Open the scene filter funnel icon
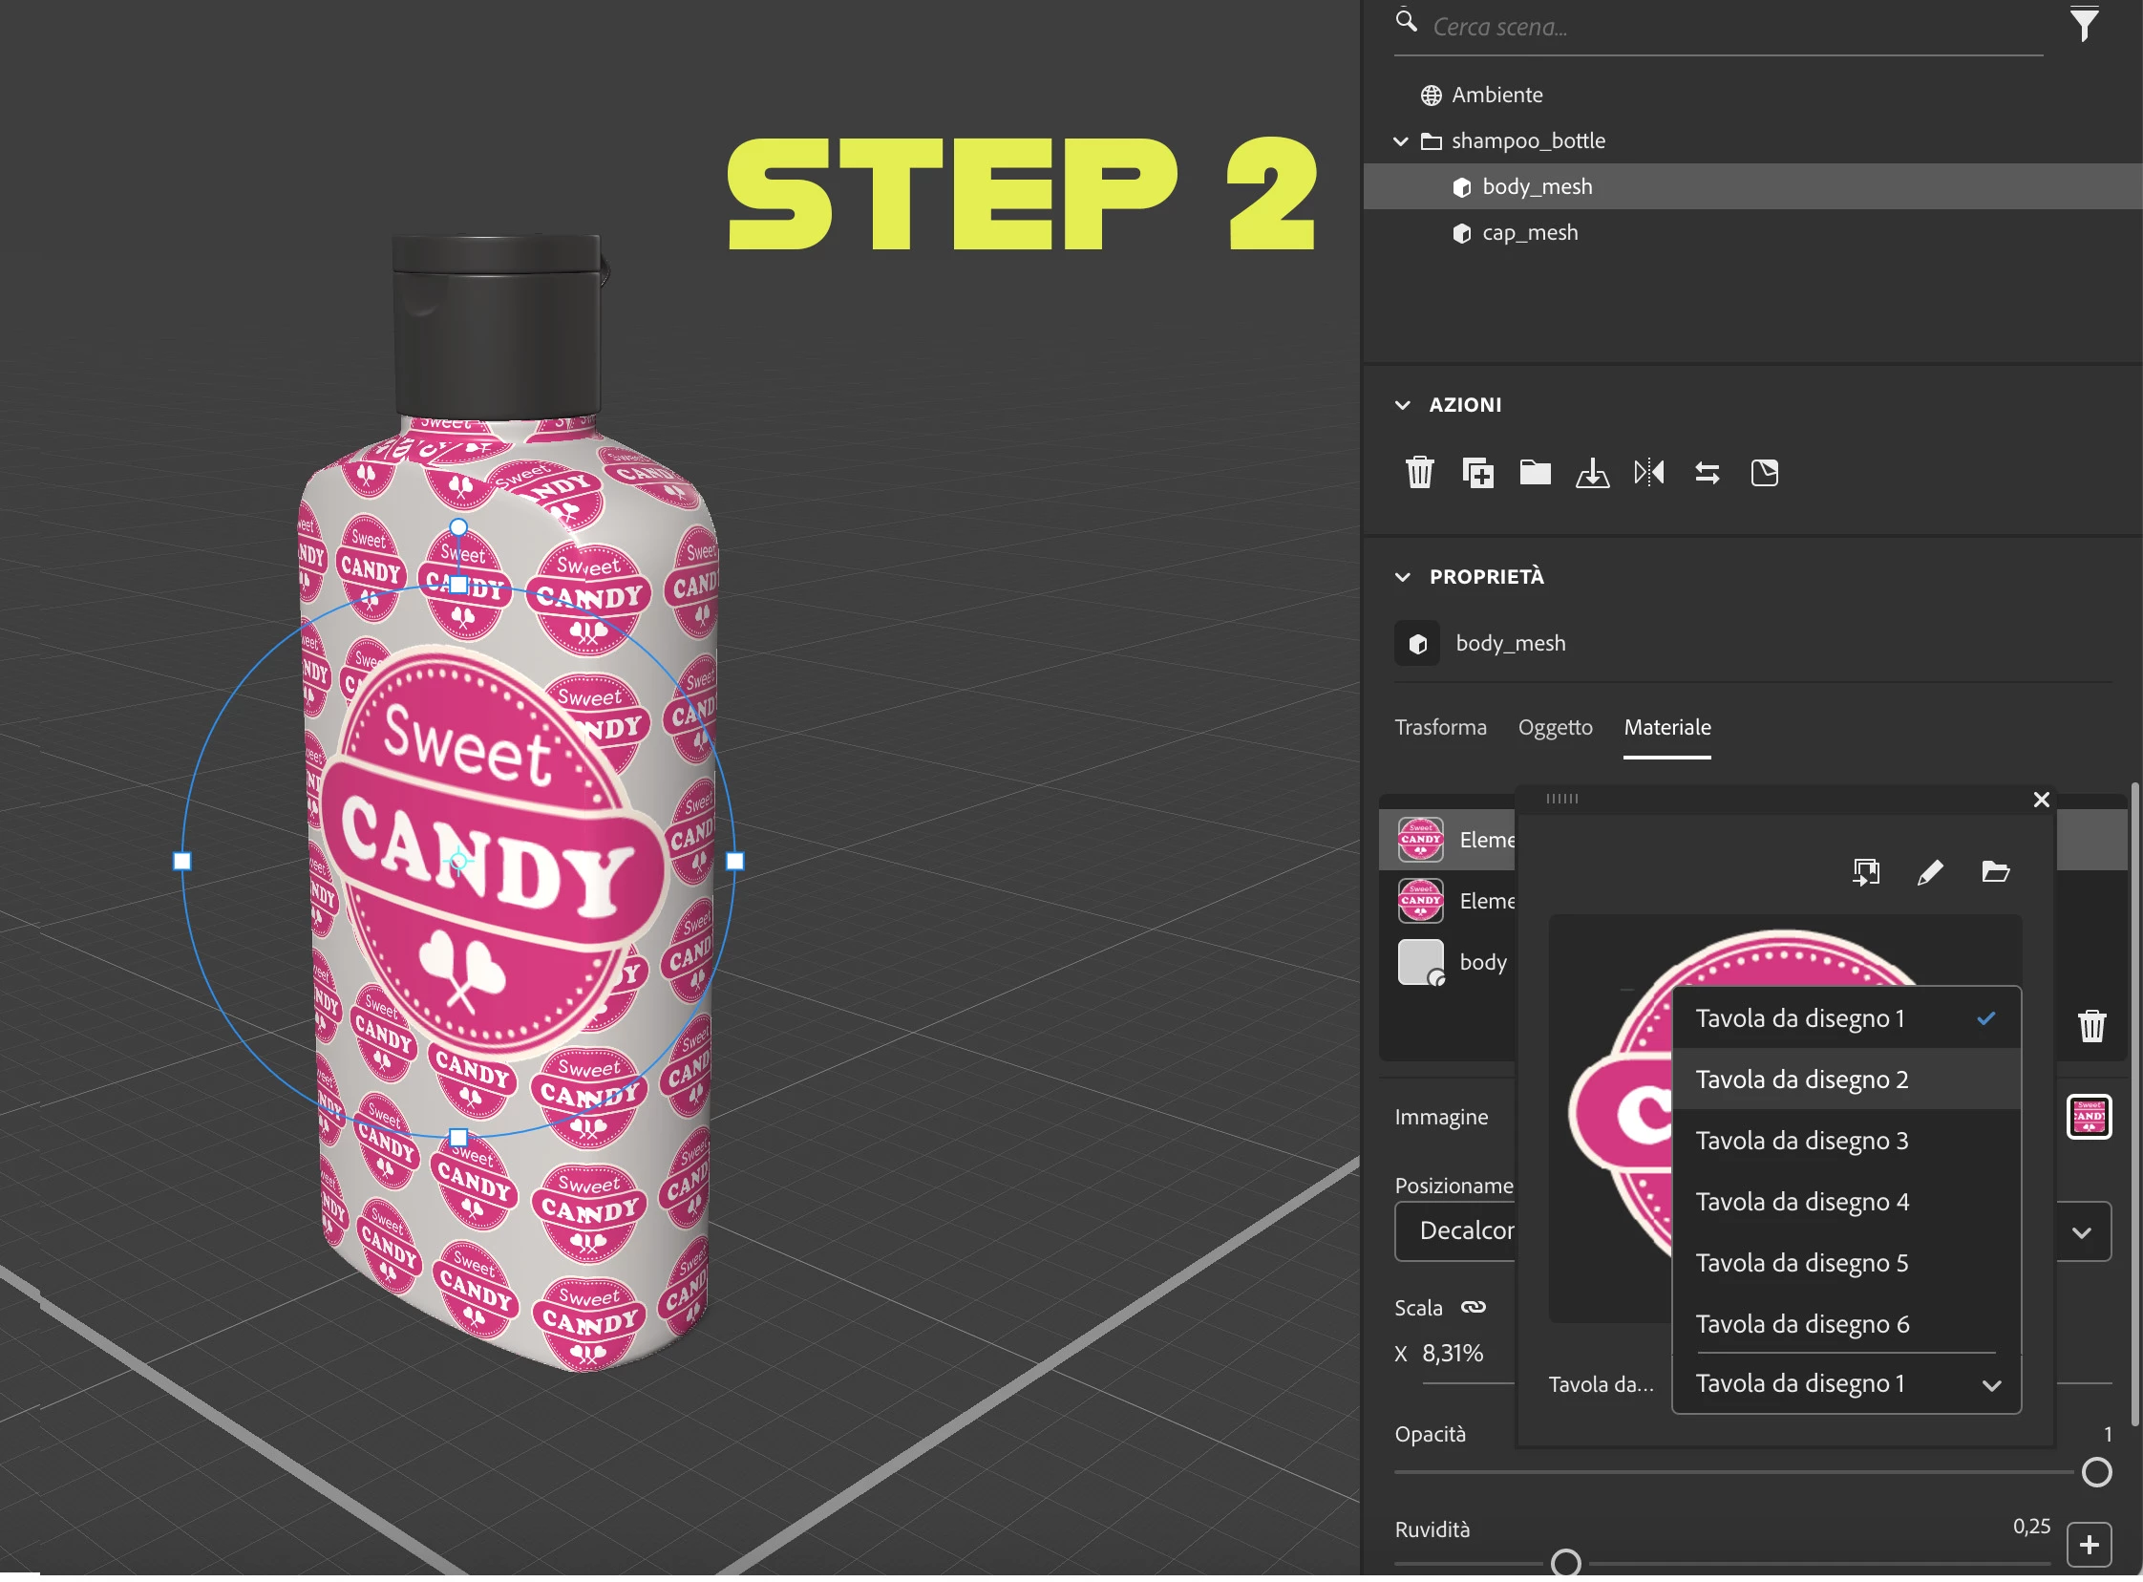The height and width of the screenshot is (1582, 2143). 2084,25
